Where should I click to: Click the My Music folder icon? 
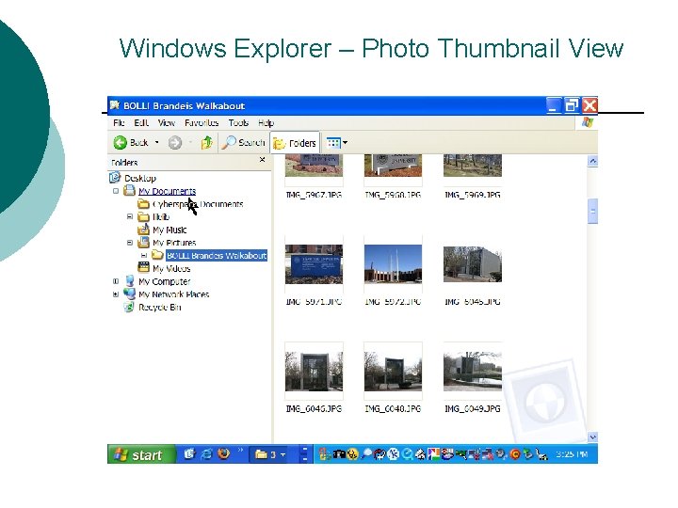point(143,230)
